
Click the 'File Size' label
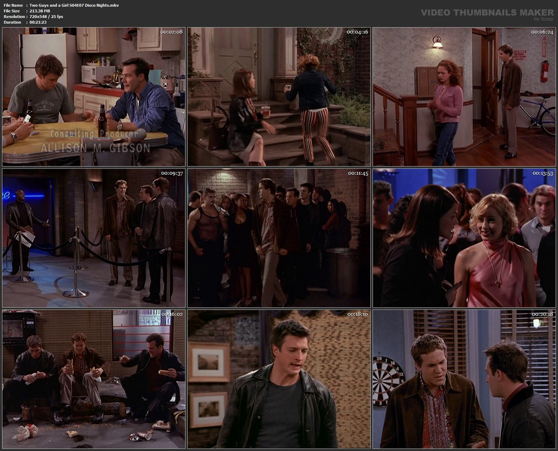(x=12, y=11)
